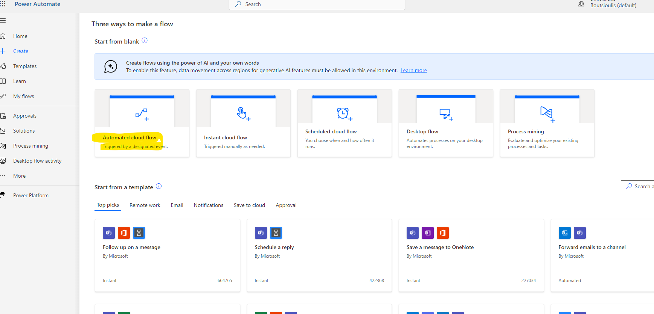
Task: Click the Automated label on Forward emails card
Action: 570,281
